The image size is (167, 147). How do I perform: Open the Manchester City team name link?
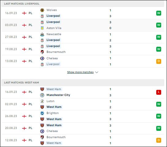[x=58, y=95]
